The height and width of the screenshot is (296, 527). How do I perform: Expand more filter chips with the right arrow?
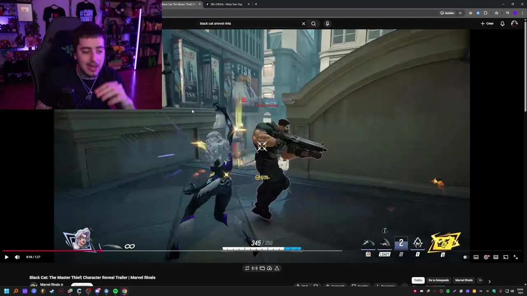pyautogui.click(x=489, y=281)
